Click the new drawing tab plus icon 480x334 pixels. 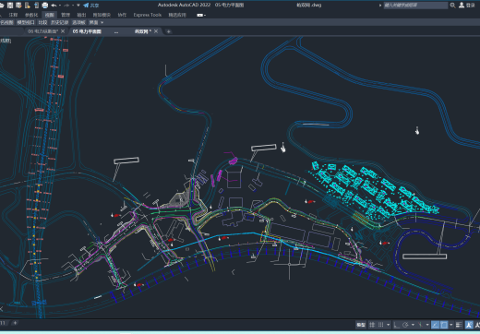tap(168, 31)
